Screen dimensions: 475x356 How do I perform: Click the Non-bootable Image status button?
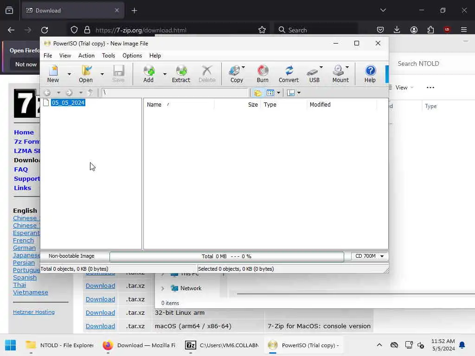(x=71, y=256)
